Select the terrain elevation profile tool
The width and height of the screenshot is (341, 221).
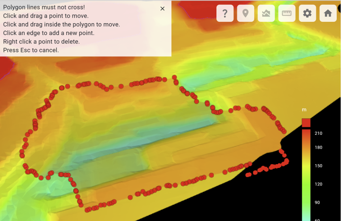pyautogui.click(x=266, y=13)
